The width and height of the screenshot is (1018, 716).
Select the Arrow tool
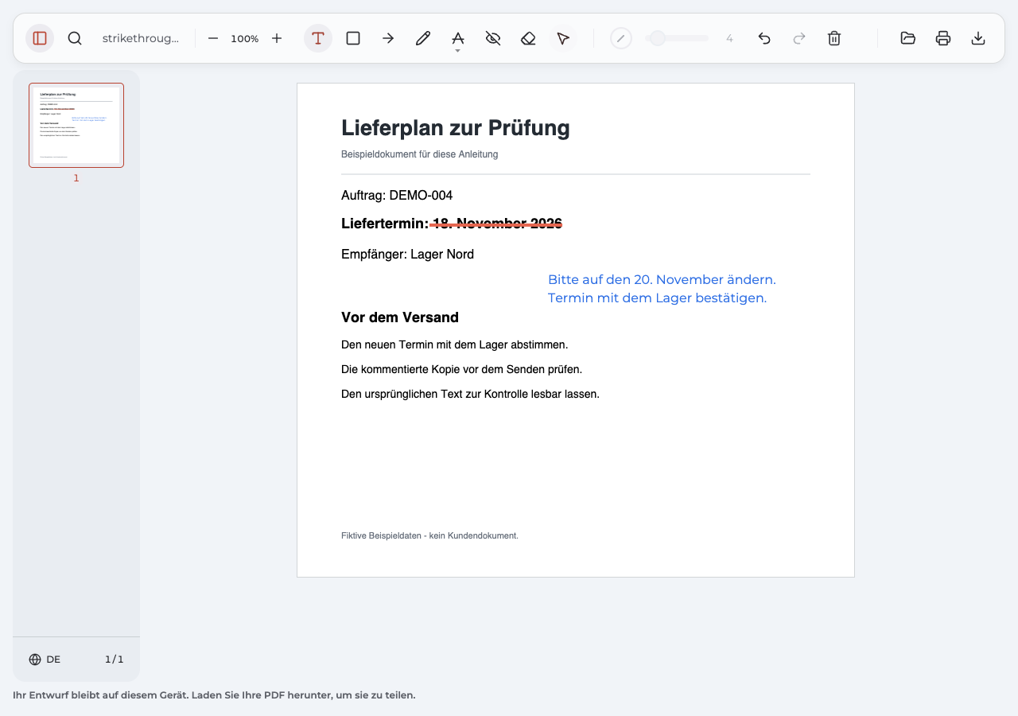(x=388, y=38)
